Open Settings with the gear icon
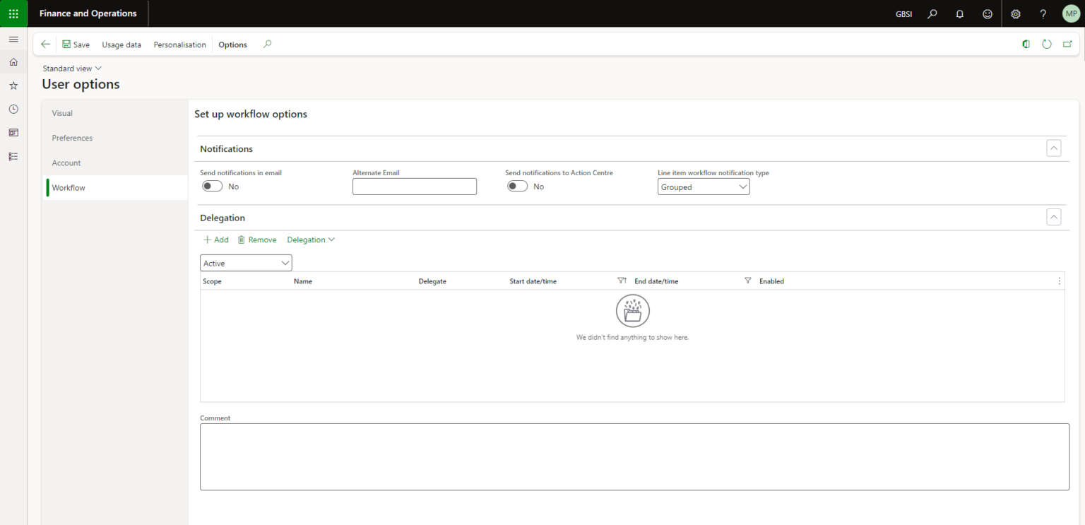 click(1015, 13)
